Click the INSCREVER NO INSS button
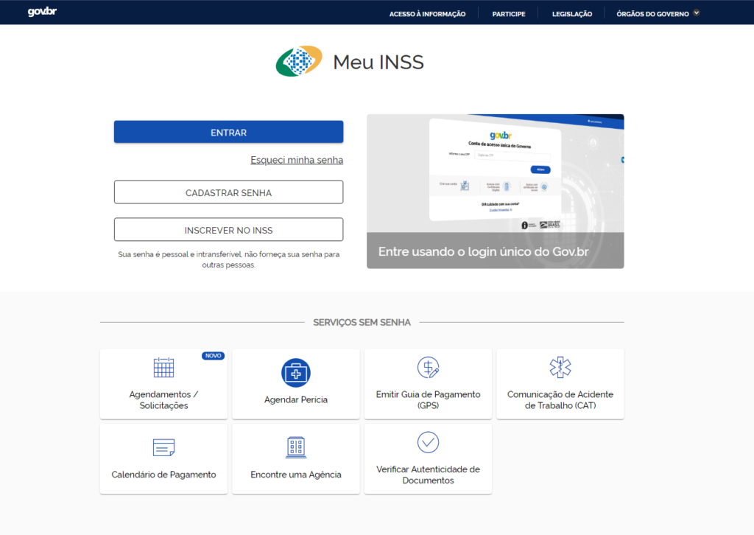Viewport: 754px width, 535px height. click(x=228, y=230)
